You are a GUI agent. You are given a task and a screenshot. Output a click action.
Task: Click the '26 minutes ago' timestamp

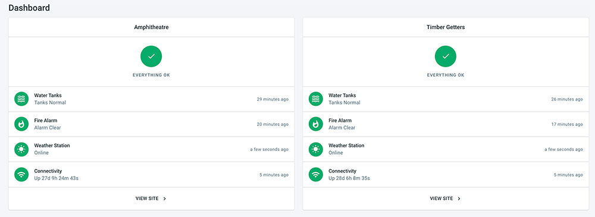(567, 99)
